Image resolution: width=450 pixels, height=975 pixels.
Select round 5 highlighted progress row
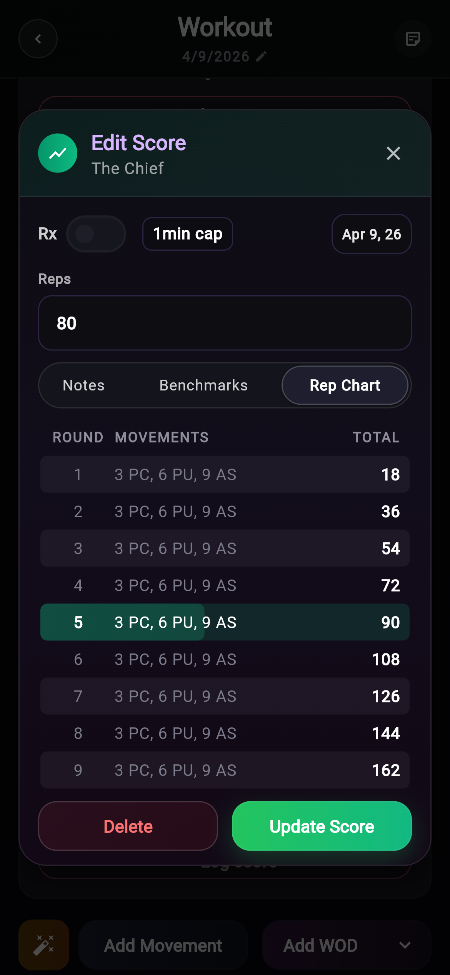click(225, 622)
